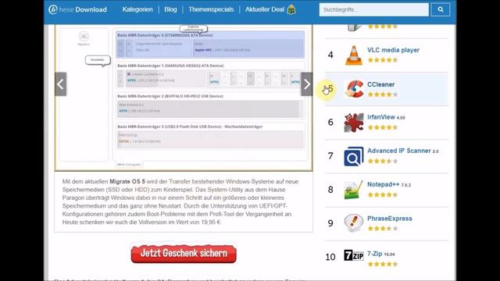This screenshot has width=500, height=281.
Task: Click the Migrate OS screenshot image
Action: coord(184,97)
